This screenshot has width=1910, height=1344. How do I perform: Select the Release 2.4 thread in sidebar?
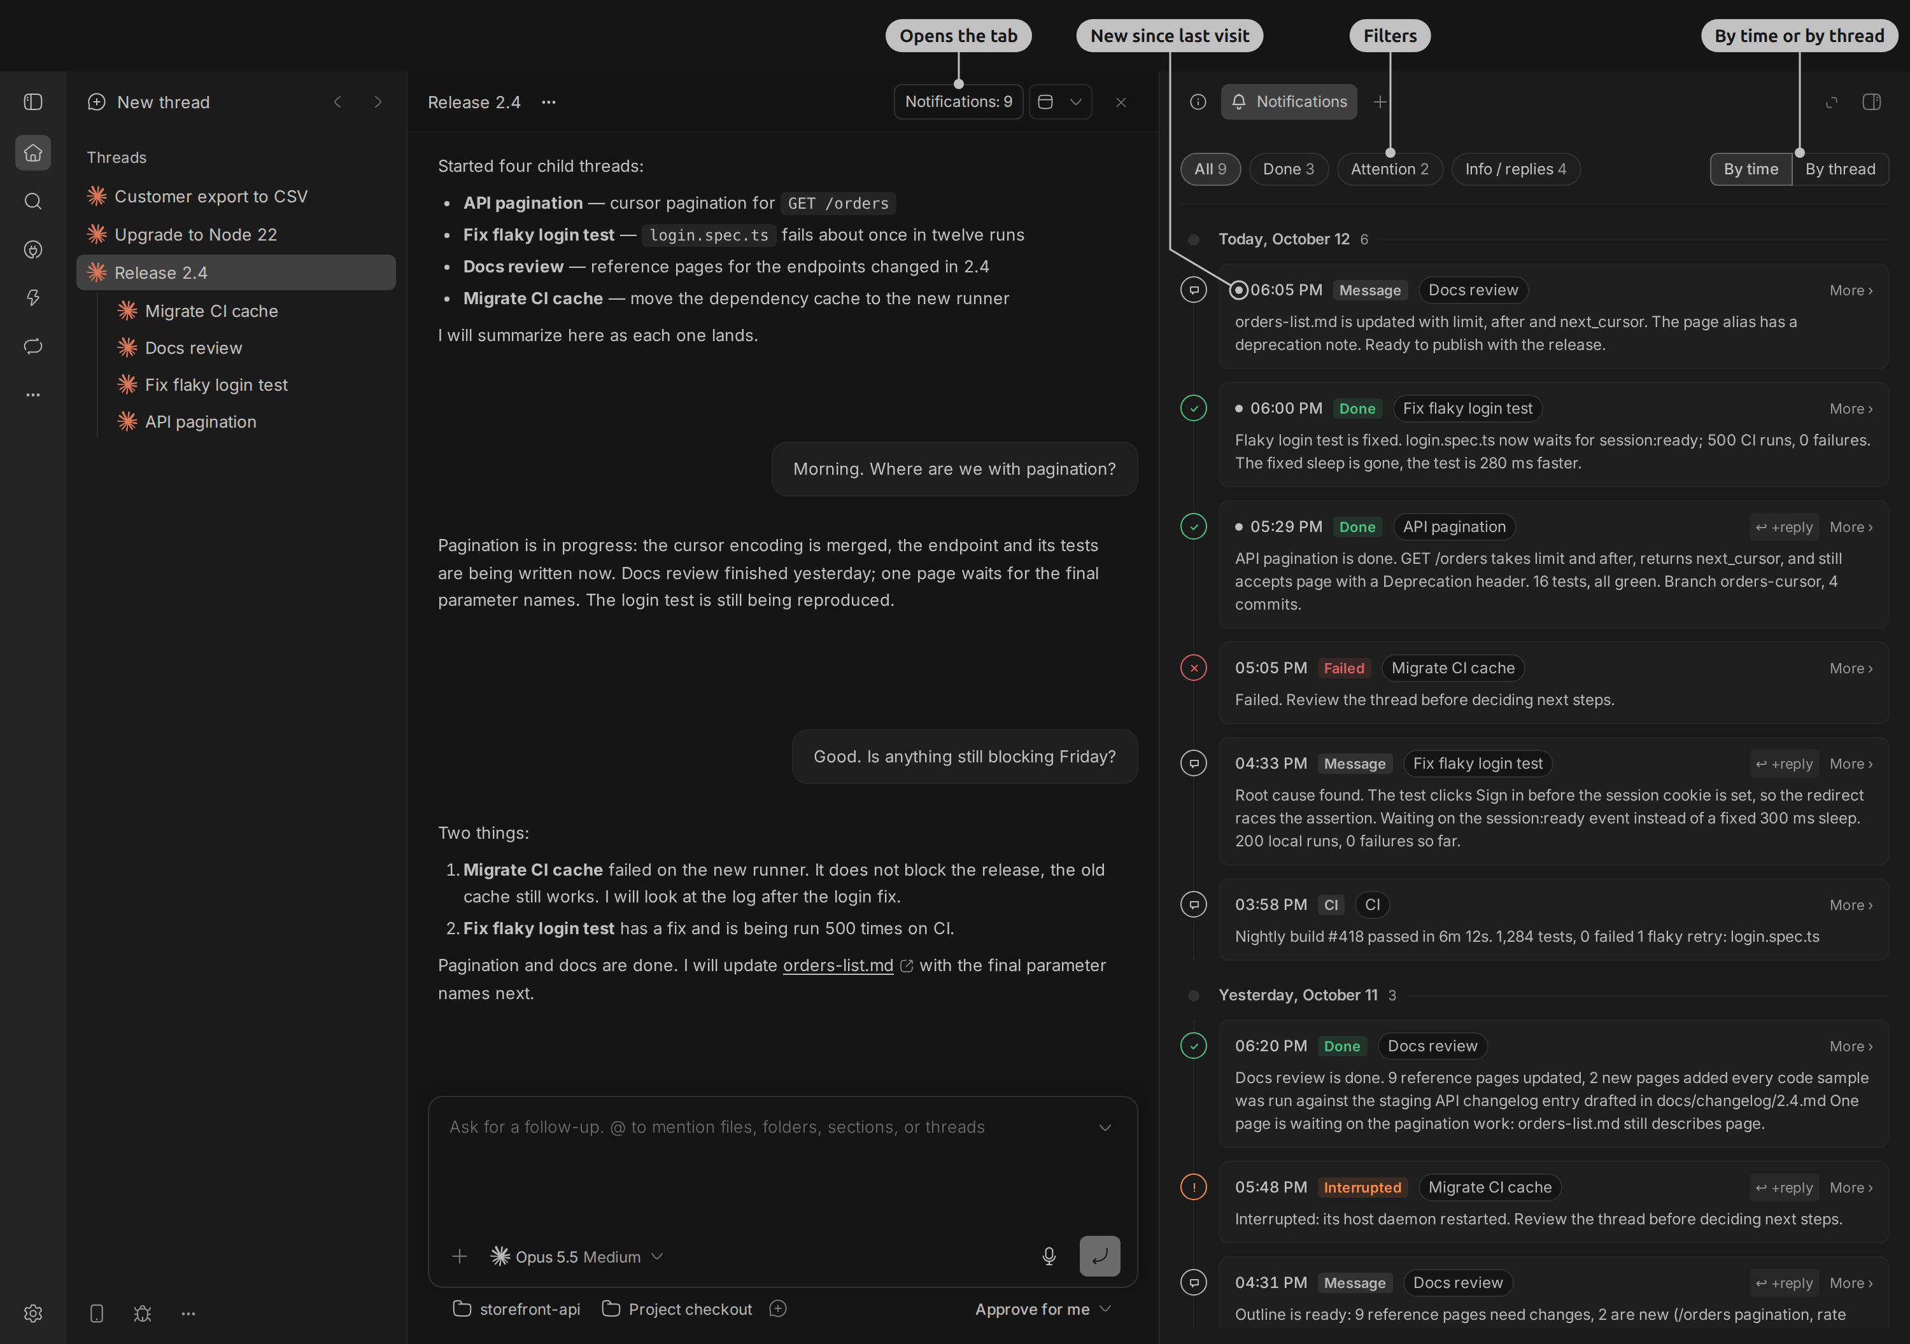point(236,273)
